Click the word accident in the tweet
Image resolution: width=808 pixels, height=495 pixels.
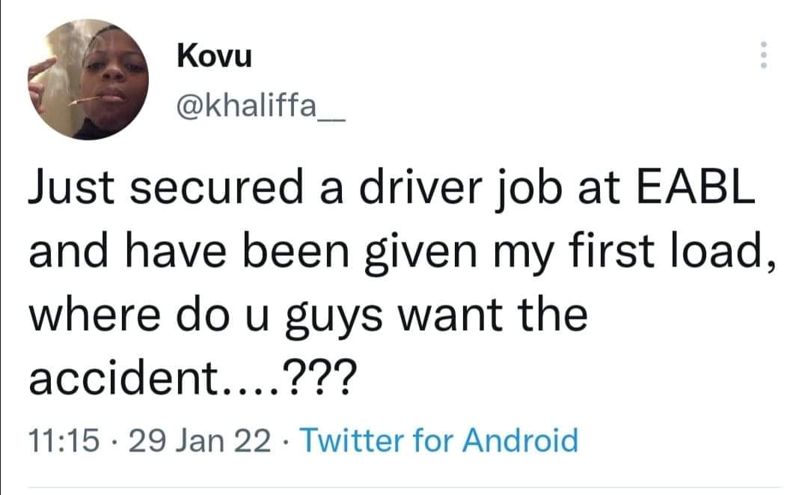[x=123, y=377]
